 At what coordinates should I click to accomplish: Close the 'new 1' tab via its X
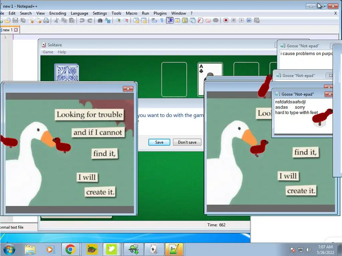[16, 30]
